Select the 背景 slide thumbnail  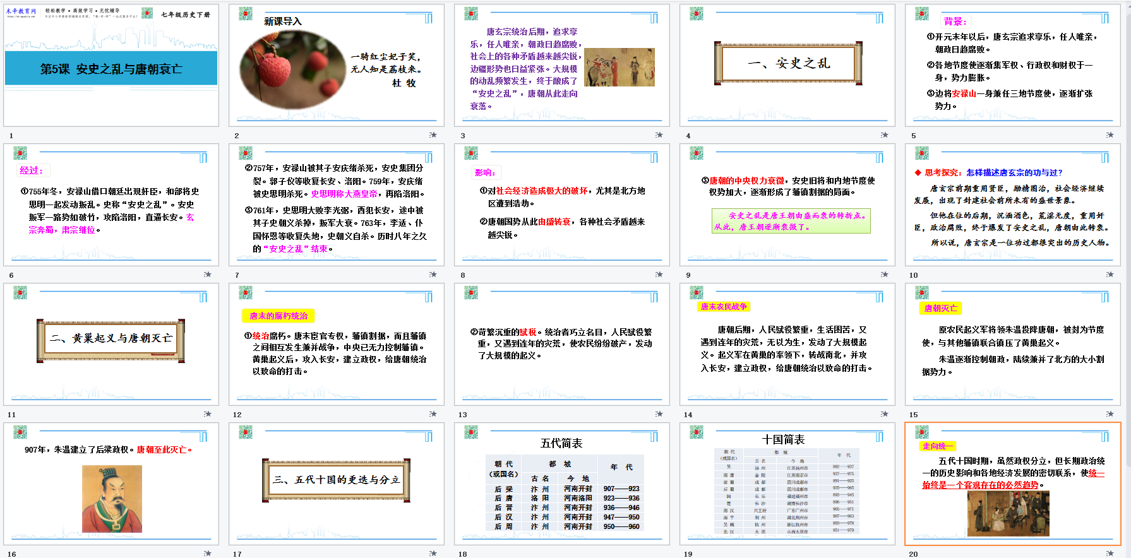click(1013, 66)
